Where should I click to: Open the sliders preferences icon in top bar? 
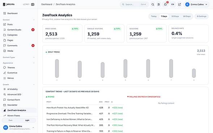coord(159,4)
